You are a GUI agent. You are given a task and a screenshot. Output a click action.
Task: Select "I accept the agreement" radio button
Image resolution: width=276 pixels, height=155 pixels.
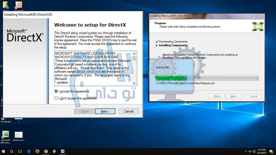pyautogui.click(x=56, y=91)
